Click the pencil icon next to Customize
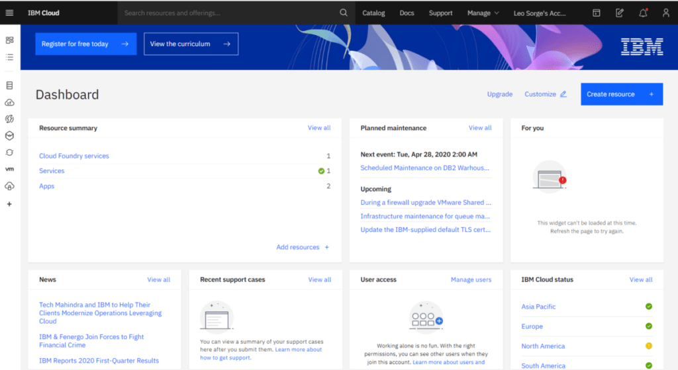The image size is (678, 370). [563, 94]
